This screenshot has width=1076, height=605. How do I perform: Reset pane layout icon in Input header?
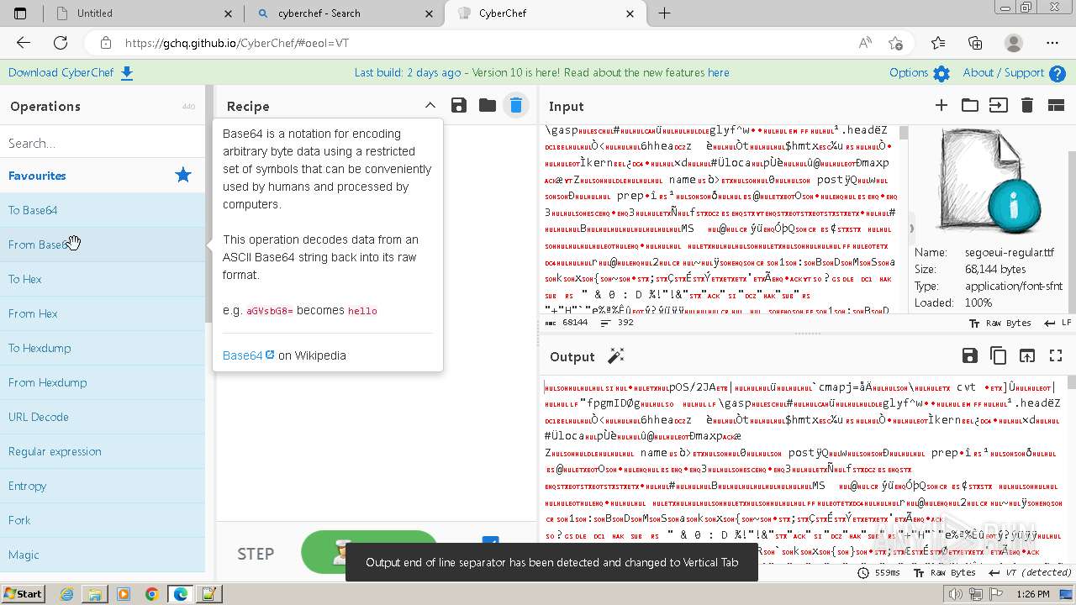(x=1056, y=105)
